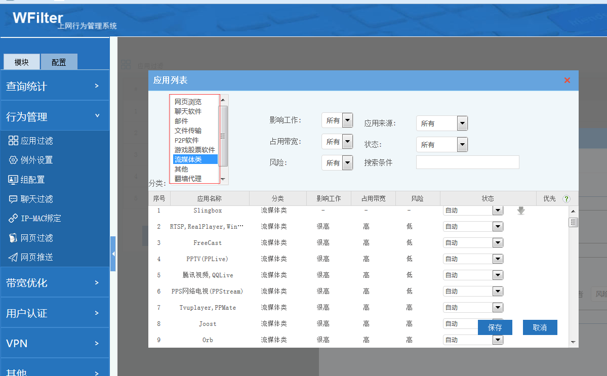The height and width of the screenshot is (376, 607).
Task: Click the 搜索条件 input field
Action: click(467, 162)
